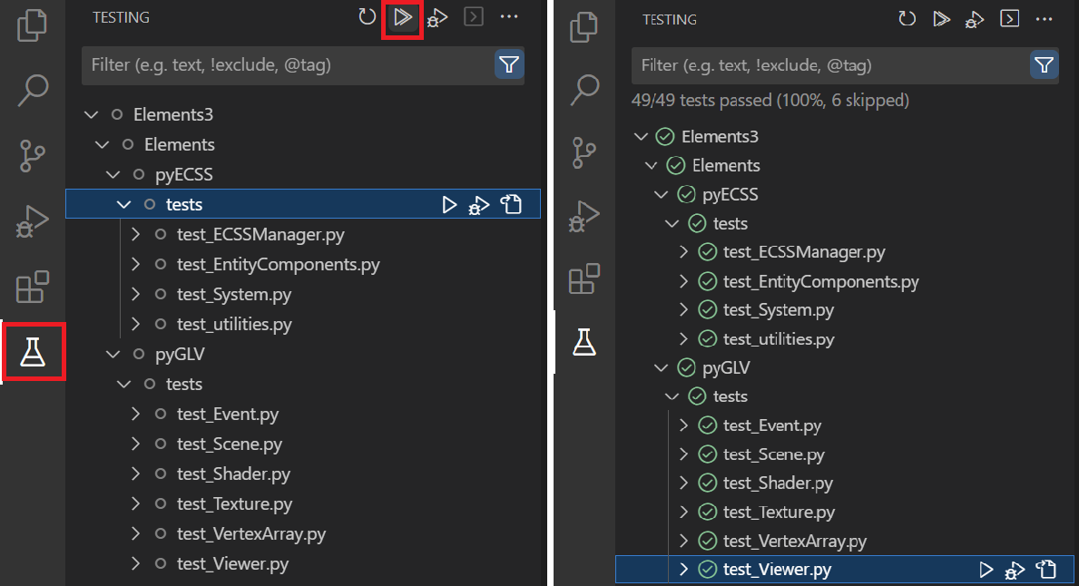Select Elements row in right panel
1079x586 pixels.
(847, 166)
